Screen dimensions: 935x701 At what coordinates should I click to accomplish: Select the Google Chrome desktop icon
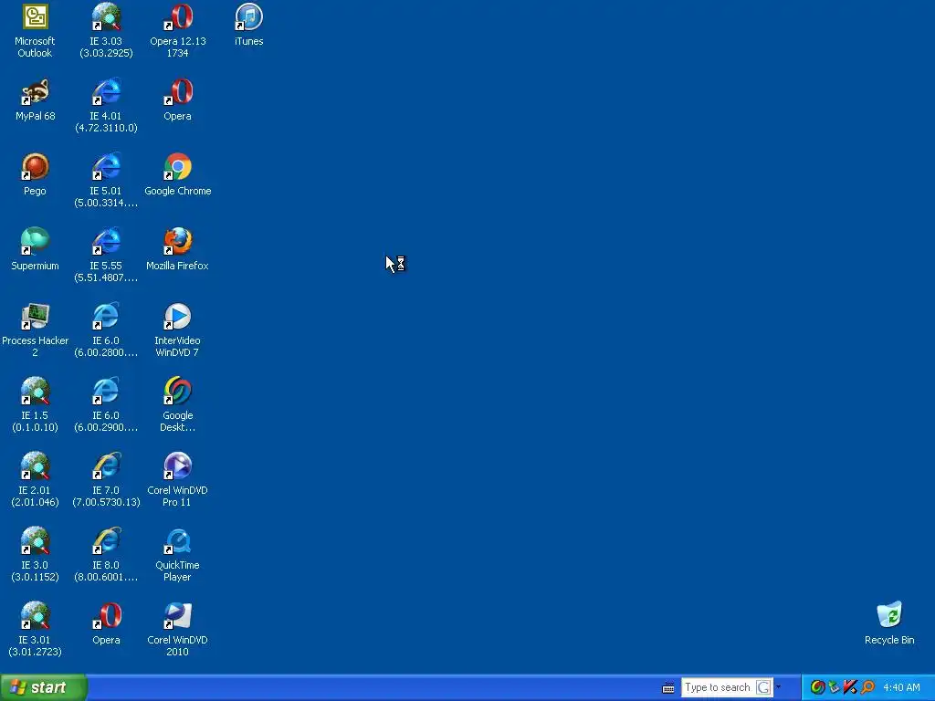pos(178,167)
